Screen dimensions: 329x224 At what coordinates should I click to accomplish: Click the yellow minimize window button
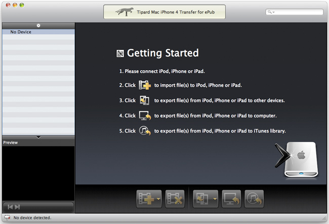click(15, 5)
